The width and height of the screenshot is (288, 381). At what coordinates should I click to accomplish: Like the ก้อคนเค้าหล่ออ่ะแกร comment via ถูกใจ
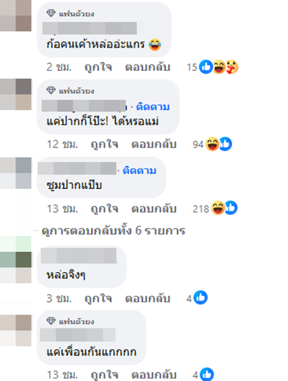(98, 67)
